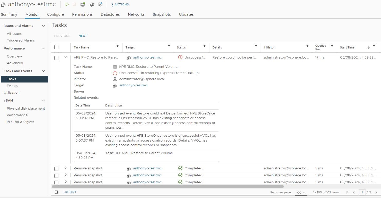The width and height of the screenshot is (381, 198).
Task: View the Snapshots tab
Action: click(x=162, y=14)
